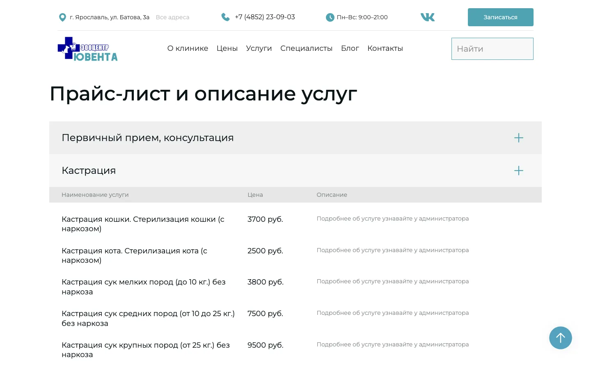Viewport: 591px width, 369px height.
Task: Open the Специалисты menu item
Action: 306,48
